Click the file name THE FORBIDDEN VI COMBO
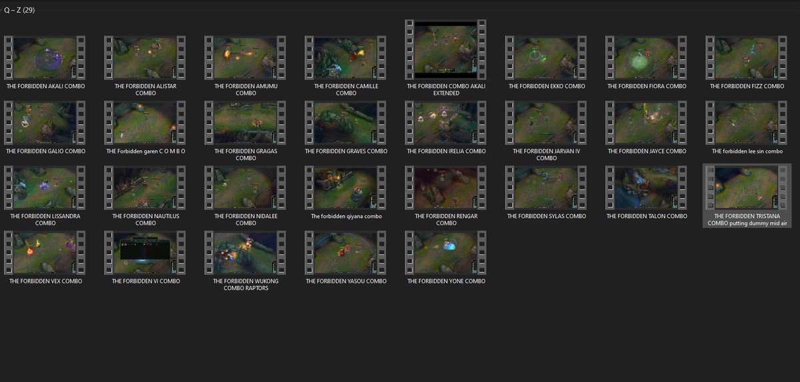Image resolution: width=800 pixels, height=382 pixels. tap(145, 281)
